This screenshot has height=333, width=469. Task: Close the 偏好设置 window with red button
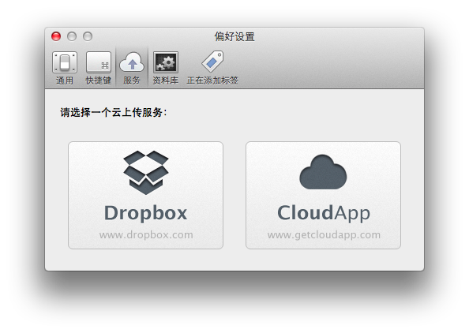point(56,36)
